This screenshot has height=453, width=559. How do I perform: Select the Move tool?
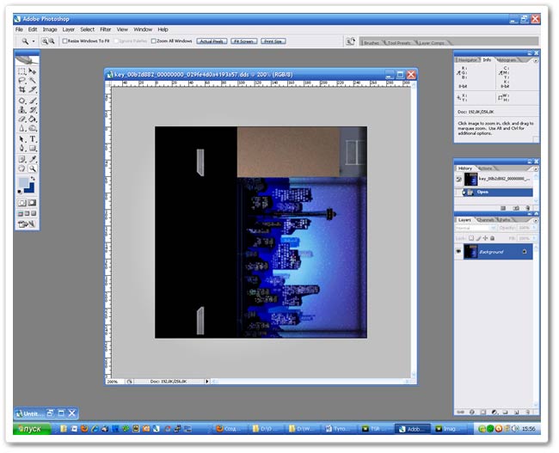pos(33,71)
